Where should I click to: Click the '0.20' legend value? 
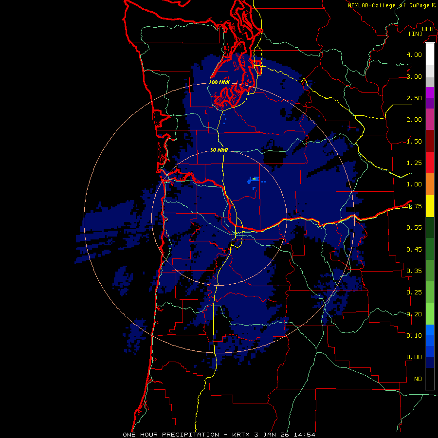pyautogui.click(x=414, y=314)
